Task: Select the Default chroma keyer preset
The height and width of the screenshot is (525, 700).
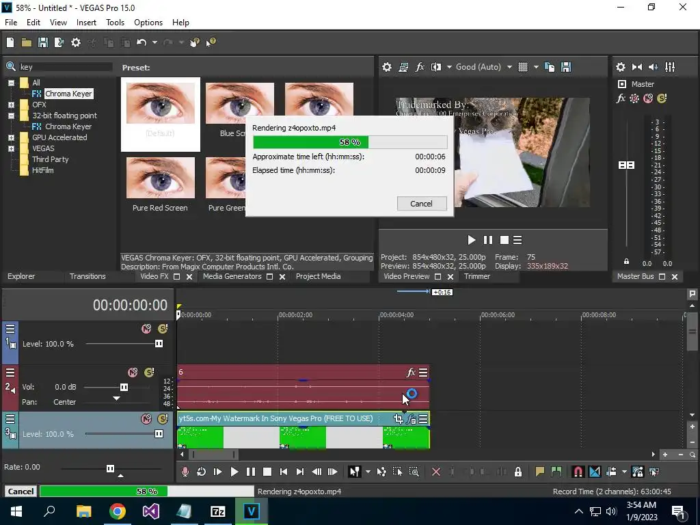Action: (160, 114)
